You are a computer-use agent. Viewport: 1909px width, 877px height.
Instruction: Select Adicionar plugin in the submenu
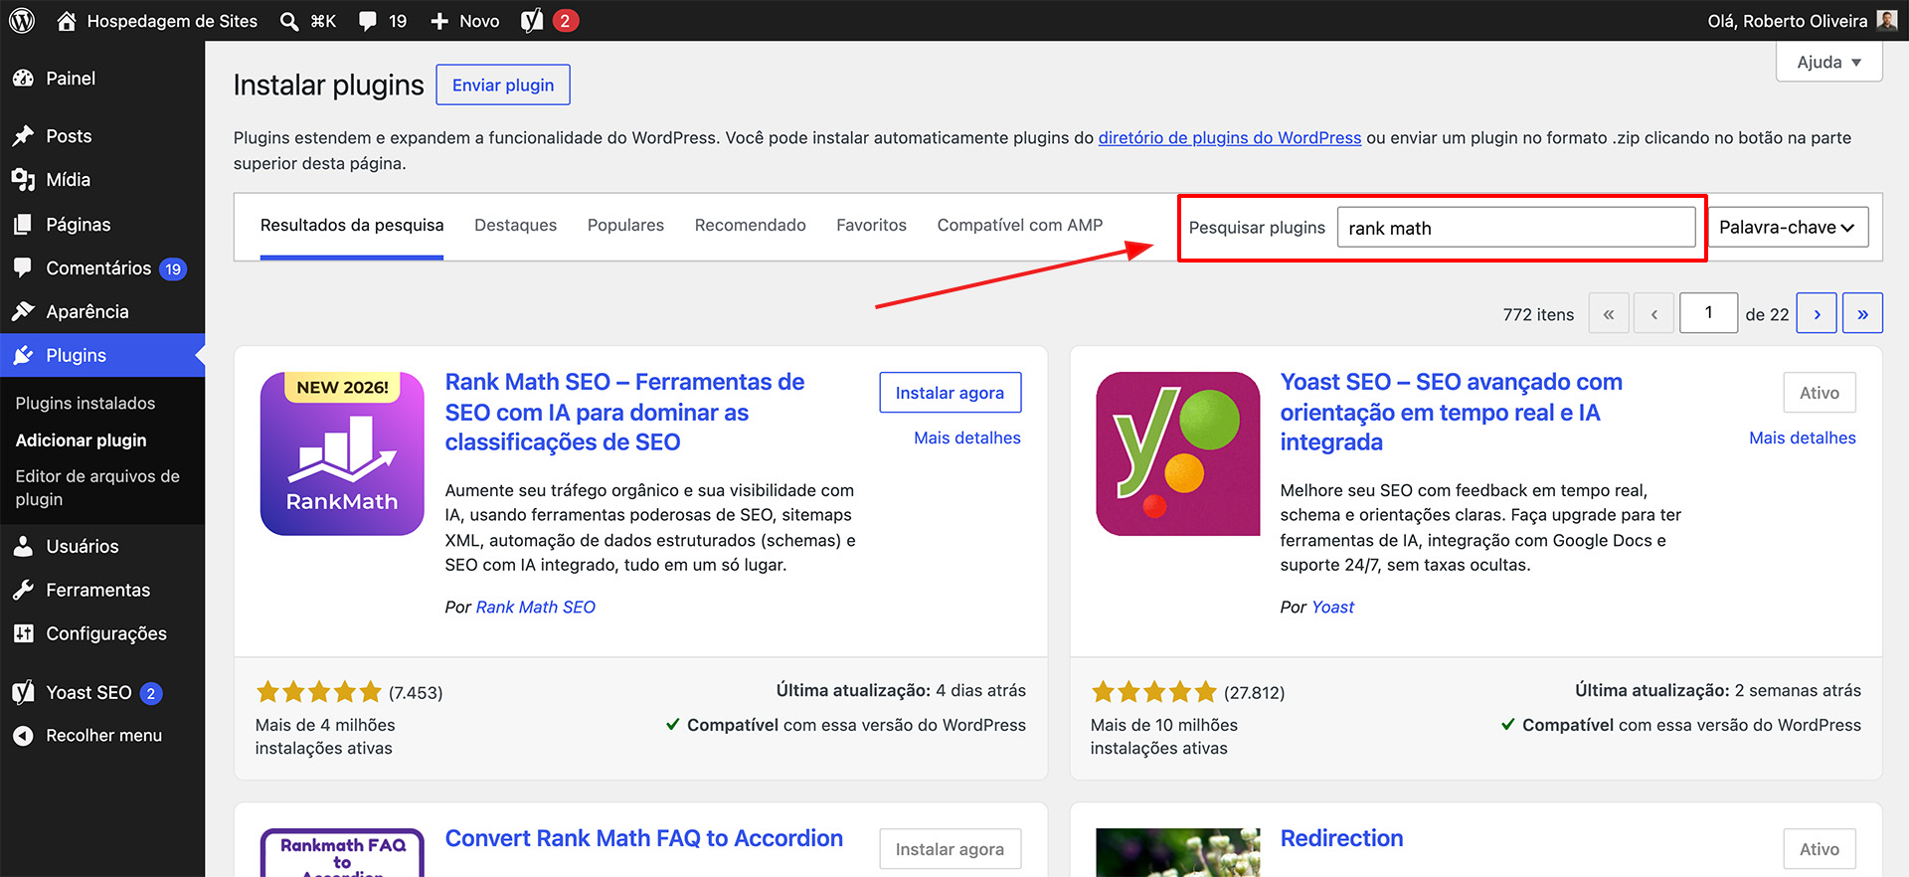[x=82, y=439]
